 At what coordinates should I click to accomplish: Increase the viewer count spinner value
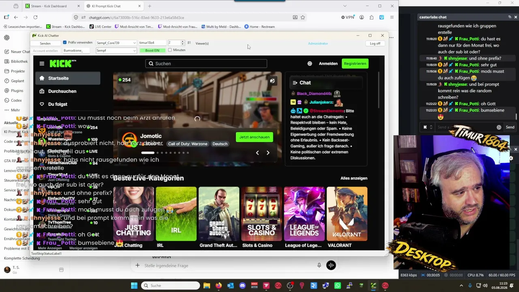point(183,41)
